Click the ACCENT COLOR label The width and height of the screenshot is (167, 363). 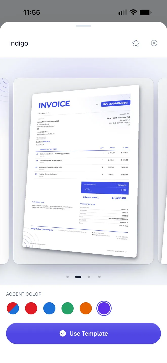tap(24, 294)
